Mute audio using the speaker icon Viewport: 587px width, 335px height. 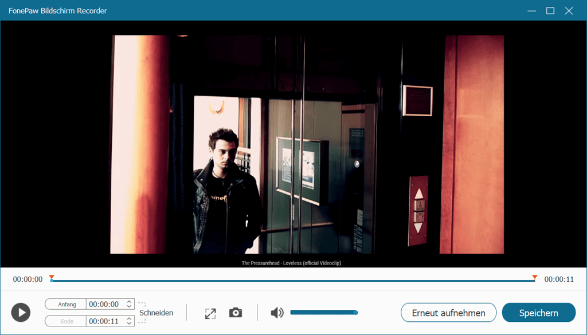[x=277, y=313]
